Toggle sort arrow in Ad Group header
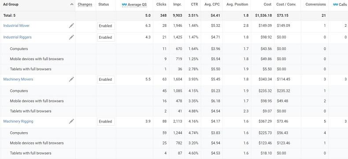348x159 pixels. click(72, 4)
